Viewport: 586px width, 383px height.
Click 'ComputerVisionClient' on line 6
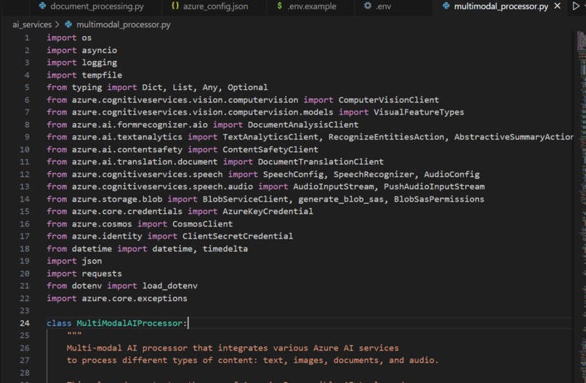[x=389, y=100]
